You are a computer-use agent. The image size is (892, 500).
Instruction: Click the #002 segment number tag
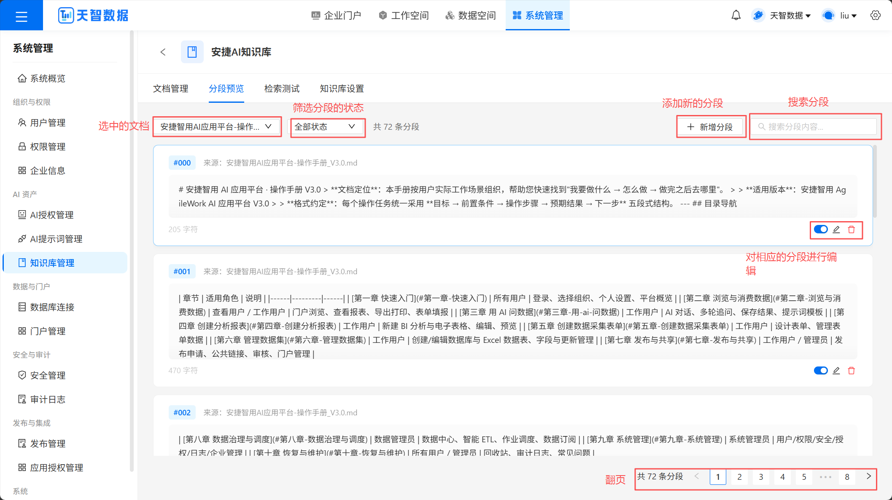182,413
